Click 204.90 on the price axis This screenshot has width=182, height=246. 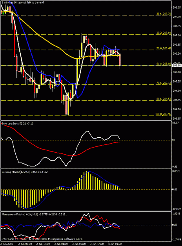click(177, 91)
